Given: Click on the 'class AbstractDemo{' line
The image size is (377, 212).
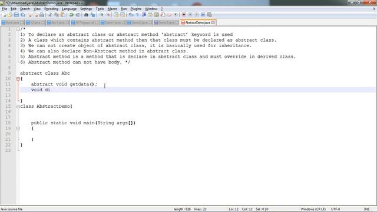Looking at the screenshot, I should (46, 106).
